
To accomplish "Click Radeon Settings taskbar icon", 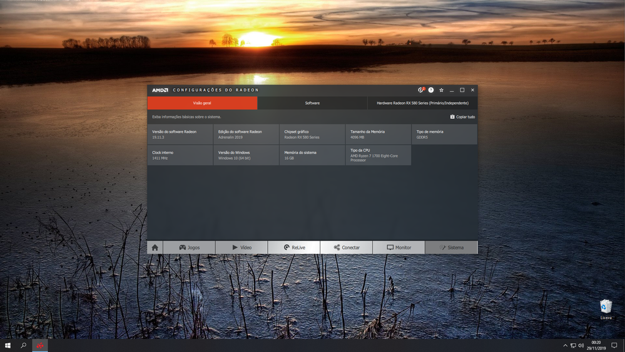I will coord(40,345).
